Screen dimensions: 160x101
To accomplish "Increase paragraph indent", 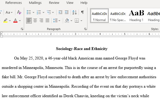I will coord(67,12).
